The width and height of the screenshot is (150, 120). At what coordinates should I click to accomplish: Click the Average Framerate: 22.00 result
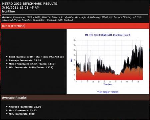coord(25,107)
